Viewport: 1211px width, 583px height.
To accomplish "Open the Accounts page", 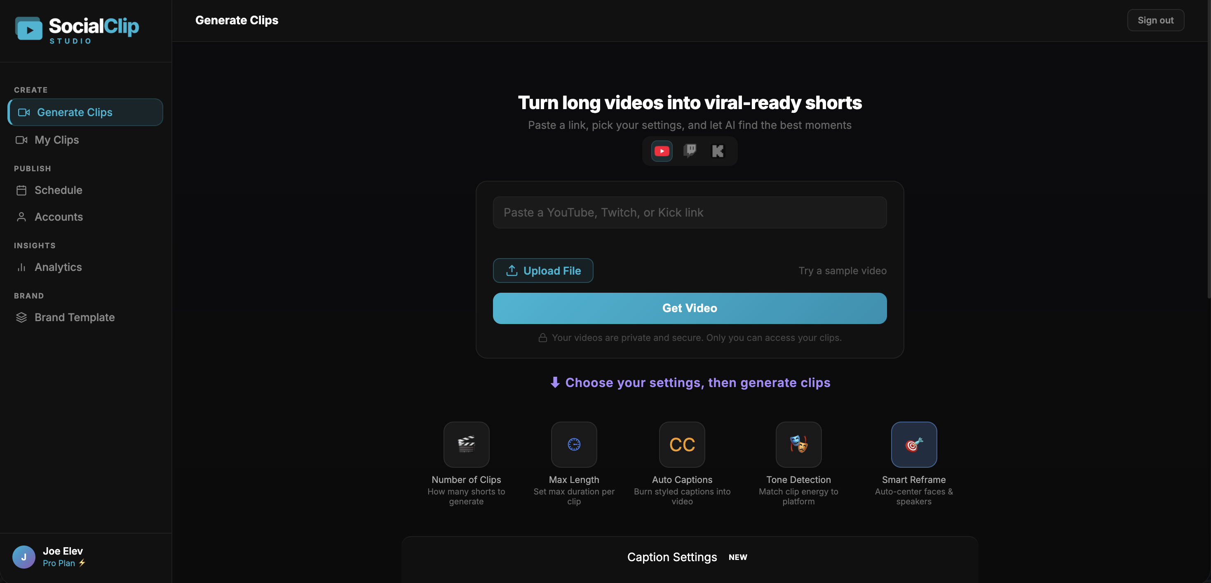I will coord(86,217).
